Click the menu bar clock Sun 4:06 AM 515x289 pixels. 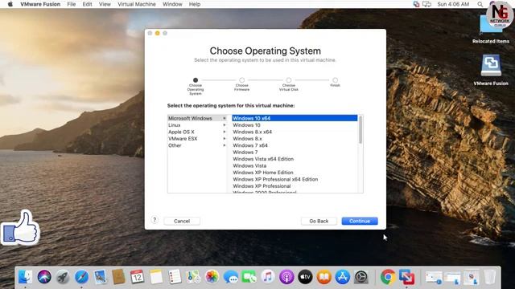point(453,4)
